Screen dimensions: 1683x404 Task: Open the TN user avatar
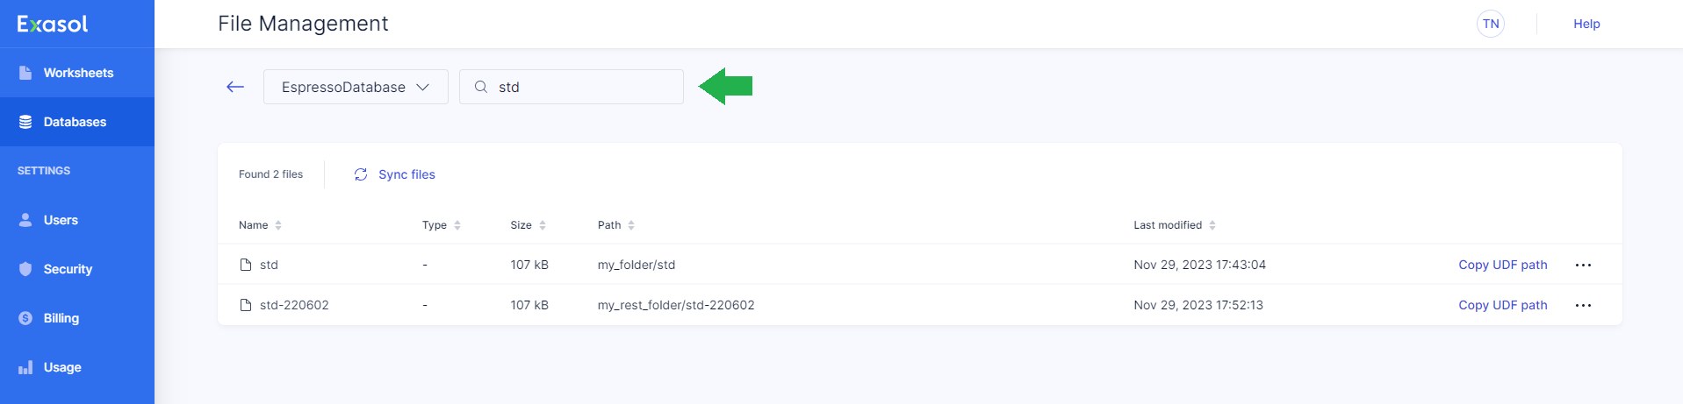[x=1490, y=24]
